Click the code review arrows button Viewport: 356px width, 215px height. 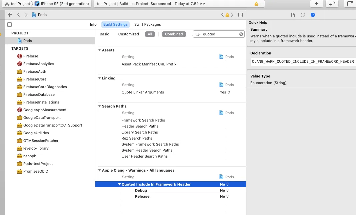[332, 4]
